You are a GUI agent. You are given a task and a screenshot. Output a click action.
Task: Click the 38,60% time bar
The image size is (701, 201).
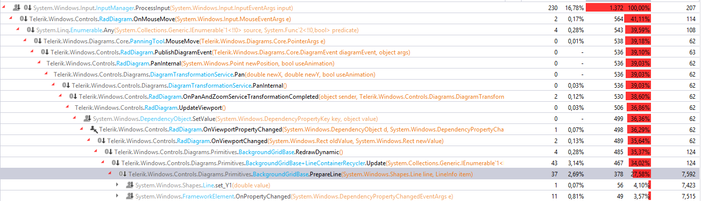638,96
